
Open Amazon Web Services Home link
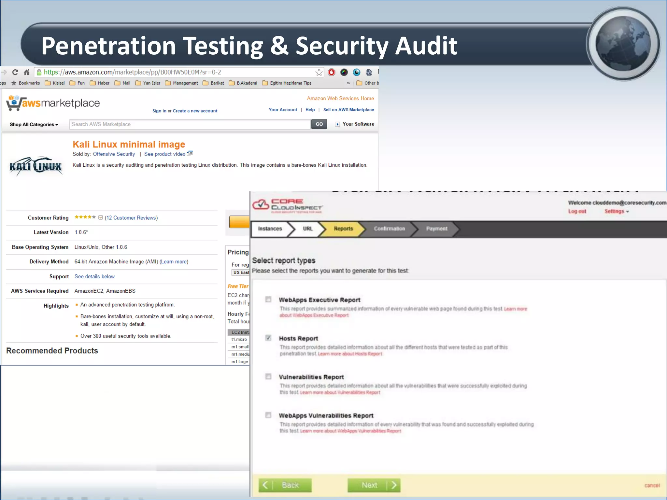[x=340, y=98]
